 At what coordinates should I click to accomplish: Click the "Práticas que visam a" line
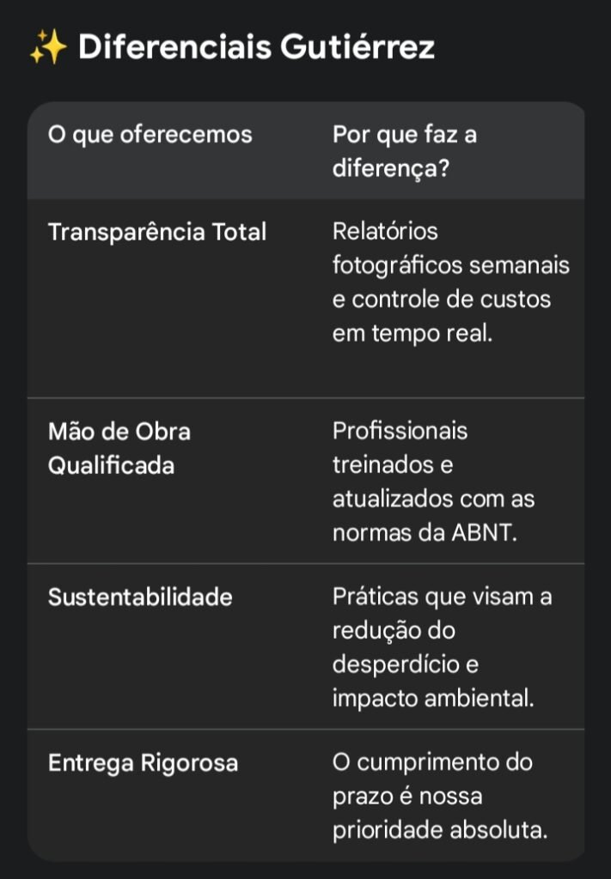point(442,597)
